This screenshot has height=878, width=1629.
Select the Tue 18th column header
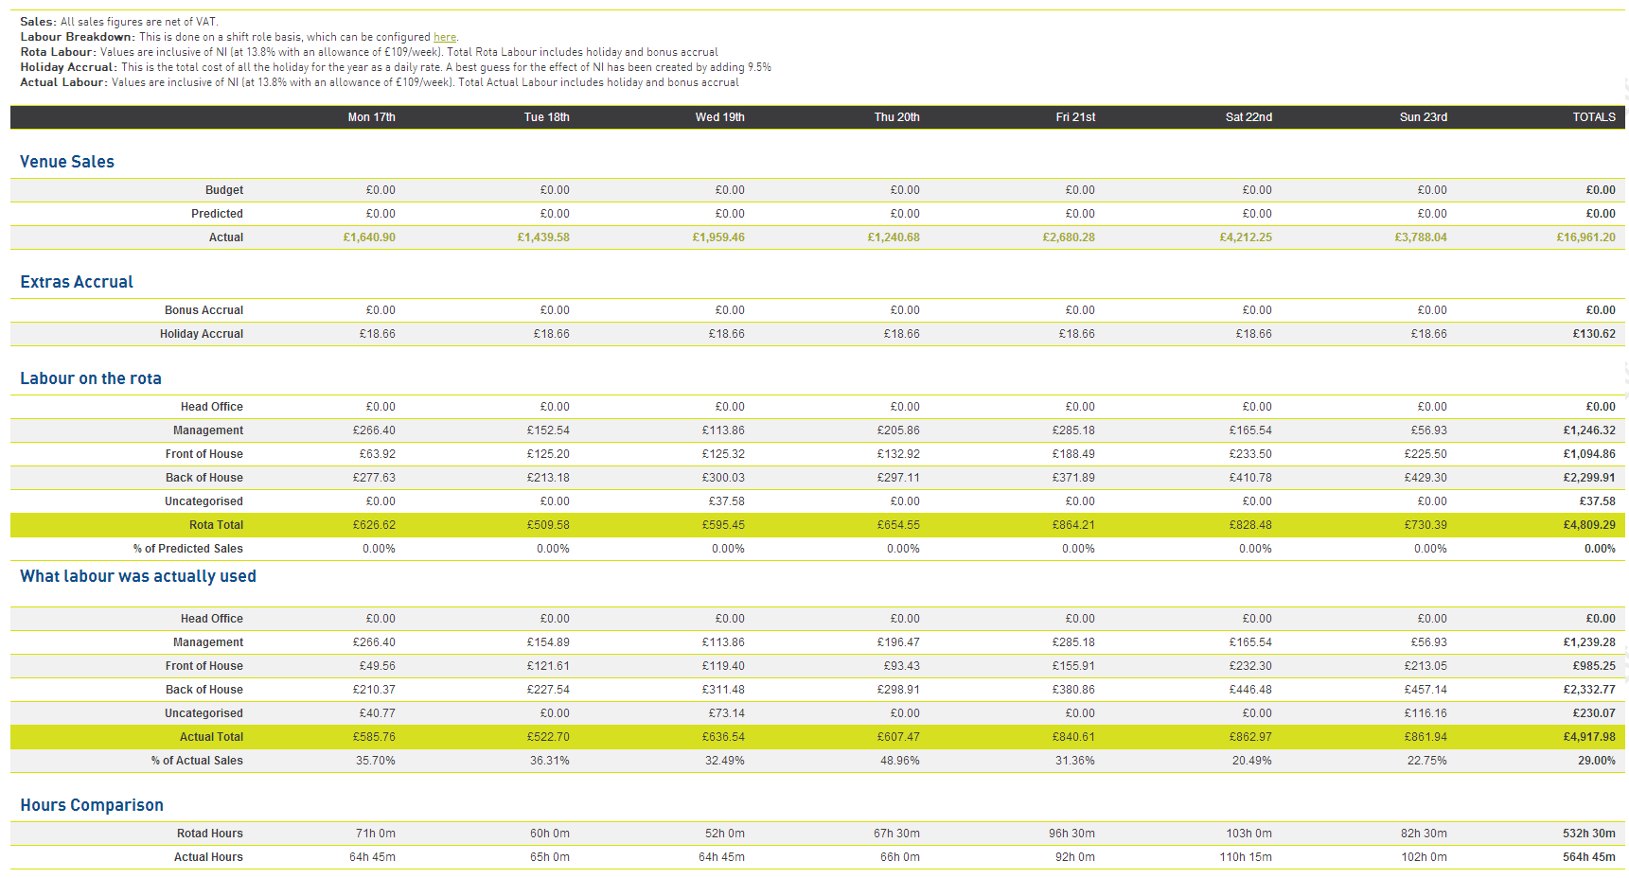tap(546, 117)
